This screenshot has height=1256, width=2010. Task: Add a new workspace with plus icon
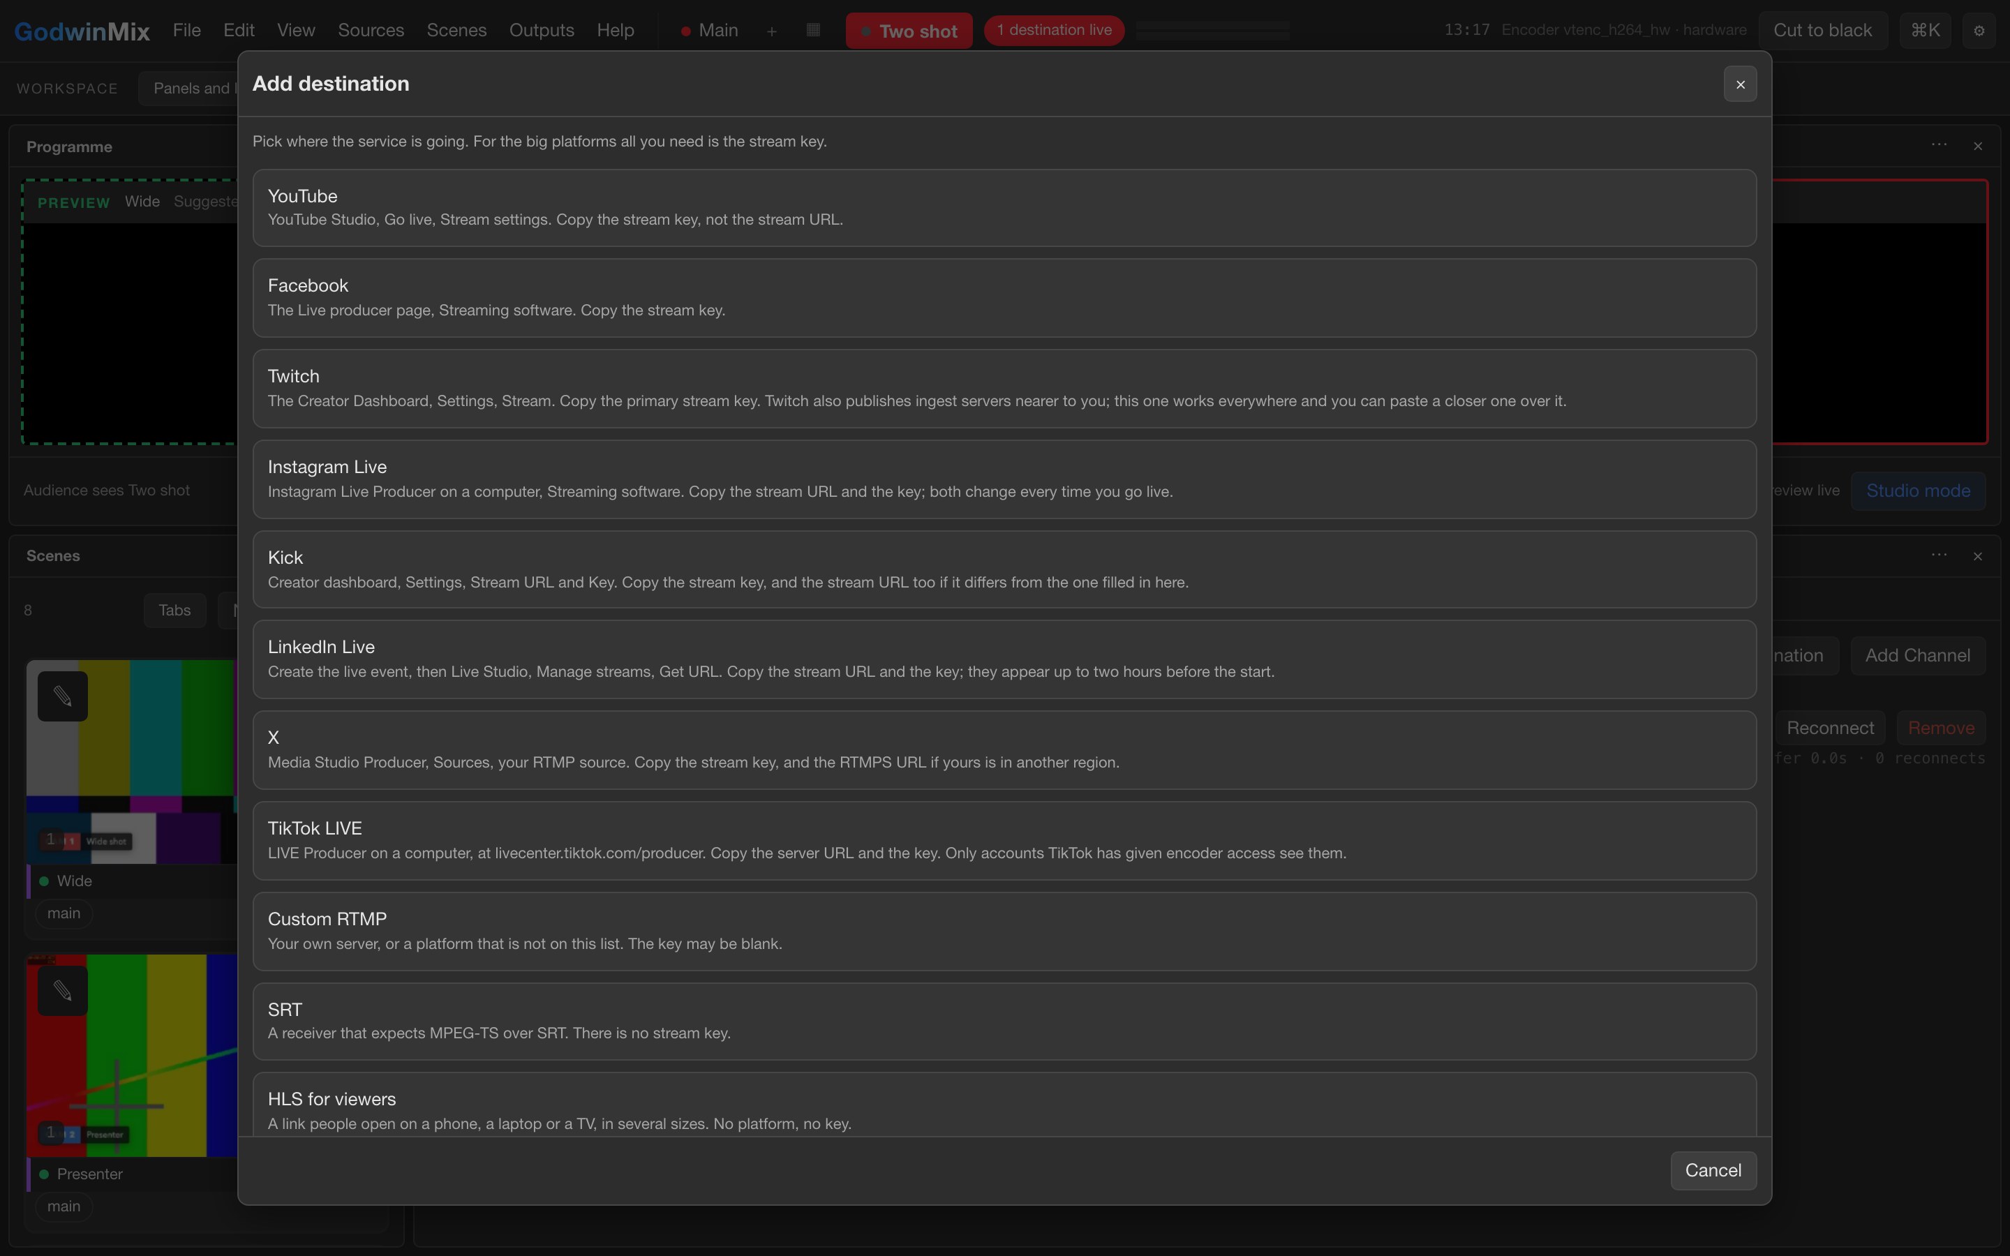coord(772,31)
